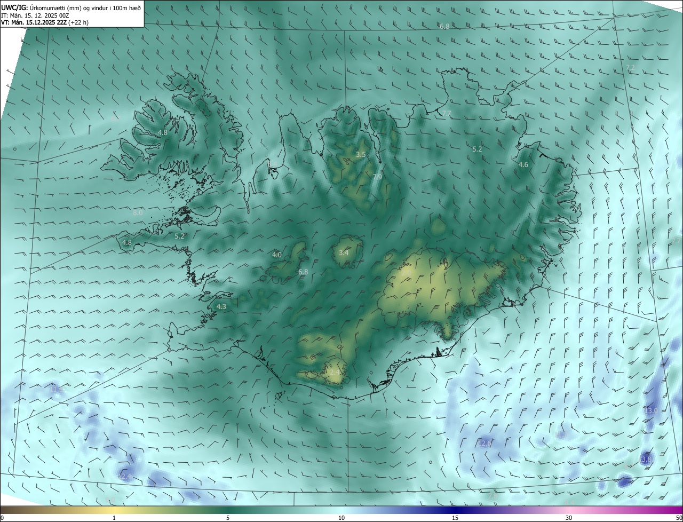Click the 12.6 value label in the southeast sea
This screenshot has width=683, height=522.
[485, 444]
